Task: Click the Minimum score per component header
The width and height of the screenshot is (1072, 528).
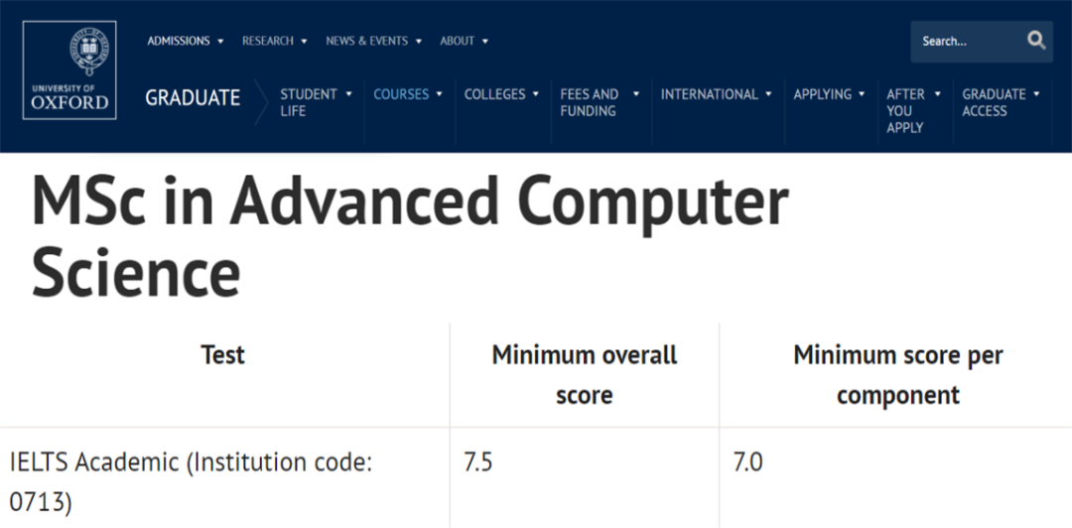Action: (x=897, y=375)
